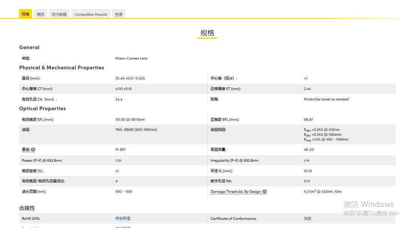
Task: Click 浏览 for Certificate of Conformance
Action: tap(308, 218)
